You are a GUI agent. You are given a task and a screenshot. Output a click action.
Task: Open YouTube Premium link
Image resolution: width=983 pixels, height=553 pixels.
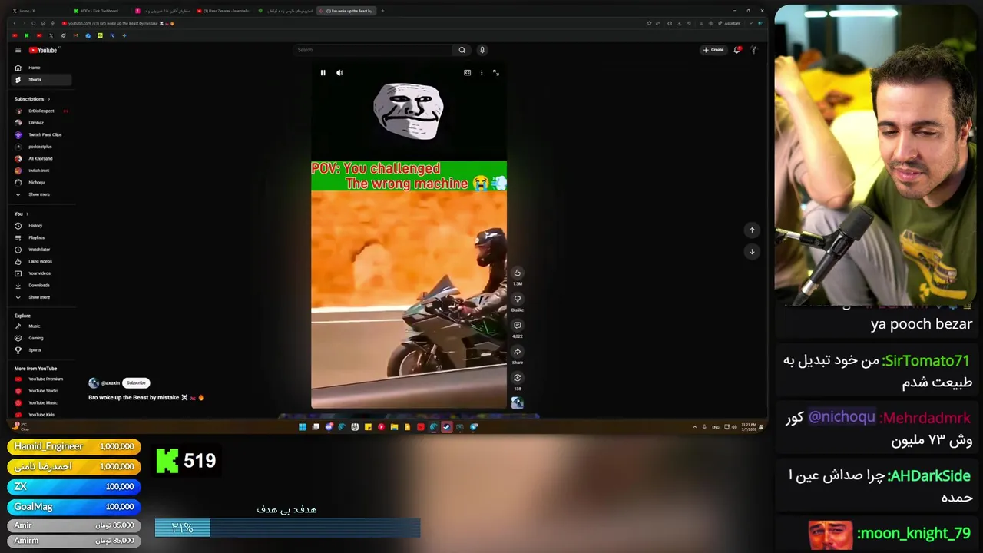(x=42, y=379)
